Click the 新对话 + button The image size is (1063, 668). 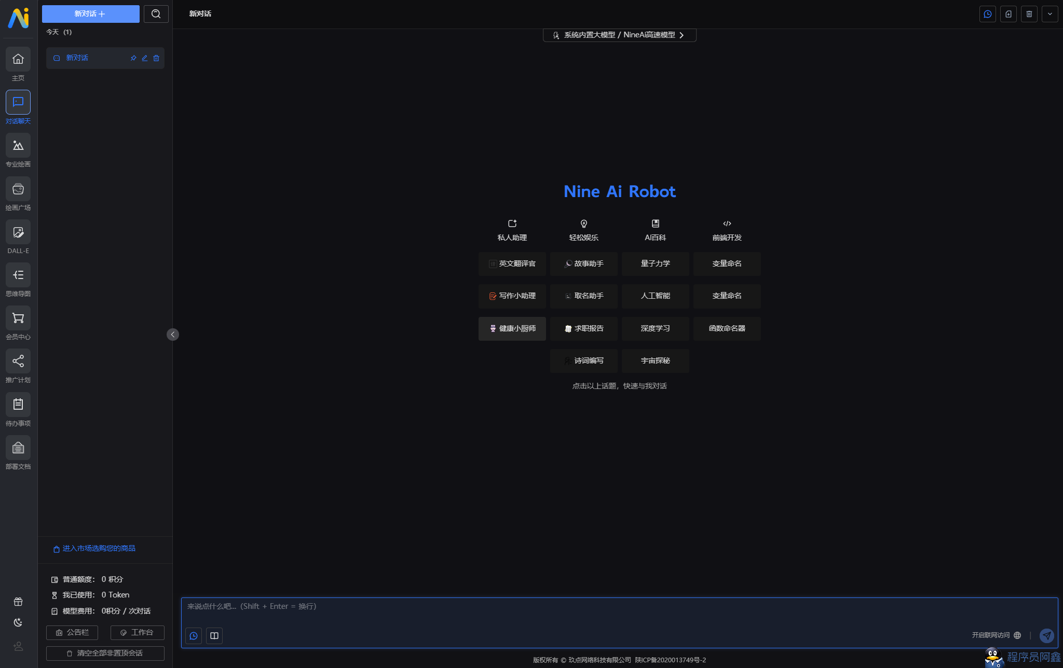90,14
